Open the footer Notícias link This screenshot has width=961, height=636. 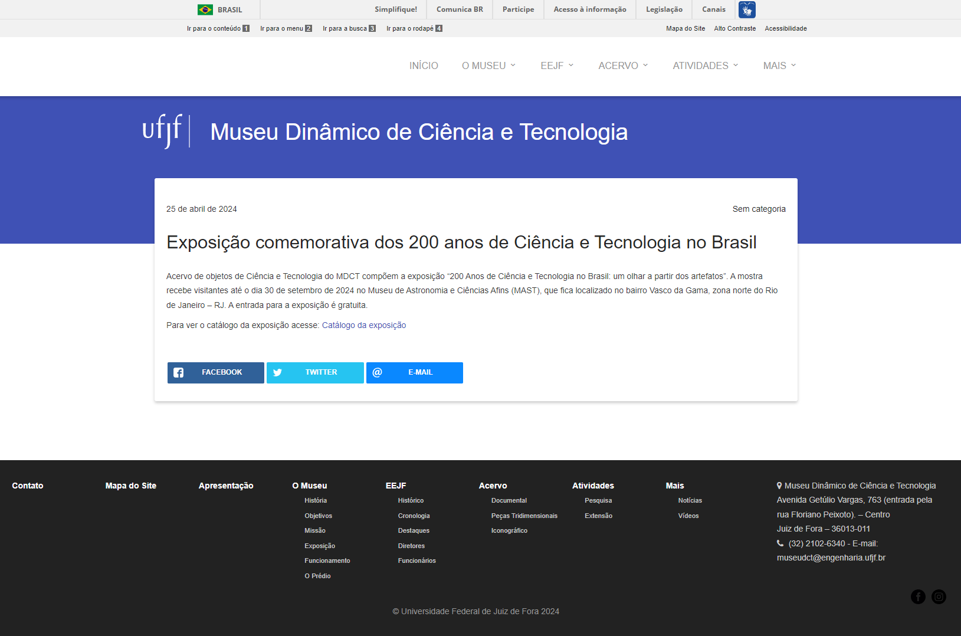(690, 500)
